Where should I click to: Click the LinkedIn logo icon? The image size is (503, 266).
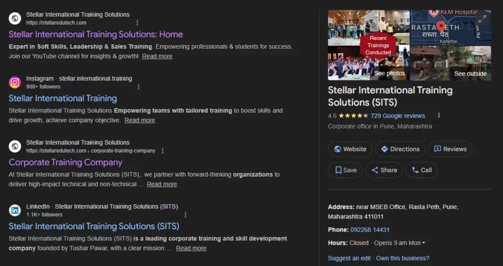tap(15, 211)
